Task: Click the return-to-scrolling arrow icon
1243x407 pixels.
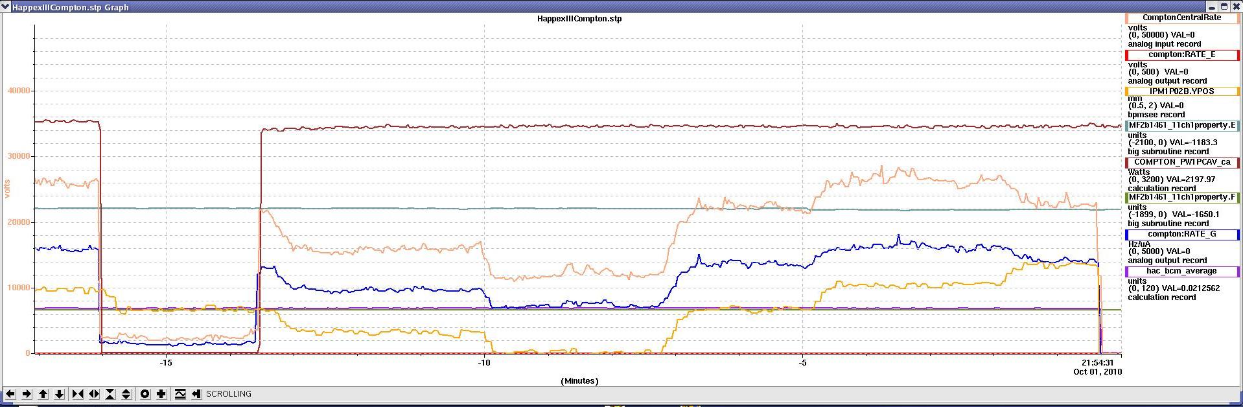Action: [x=196, y=393]
